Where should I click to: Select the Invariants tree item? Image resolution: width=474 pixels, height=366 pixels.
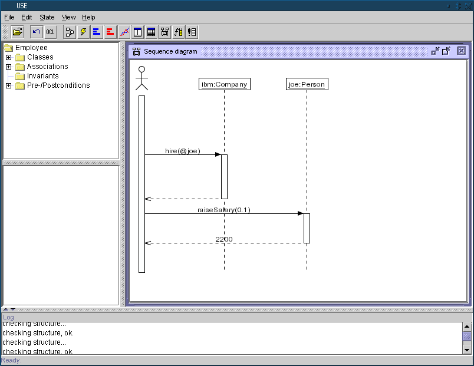pos(42,76)
